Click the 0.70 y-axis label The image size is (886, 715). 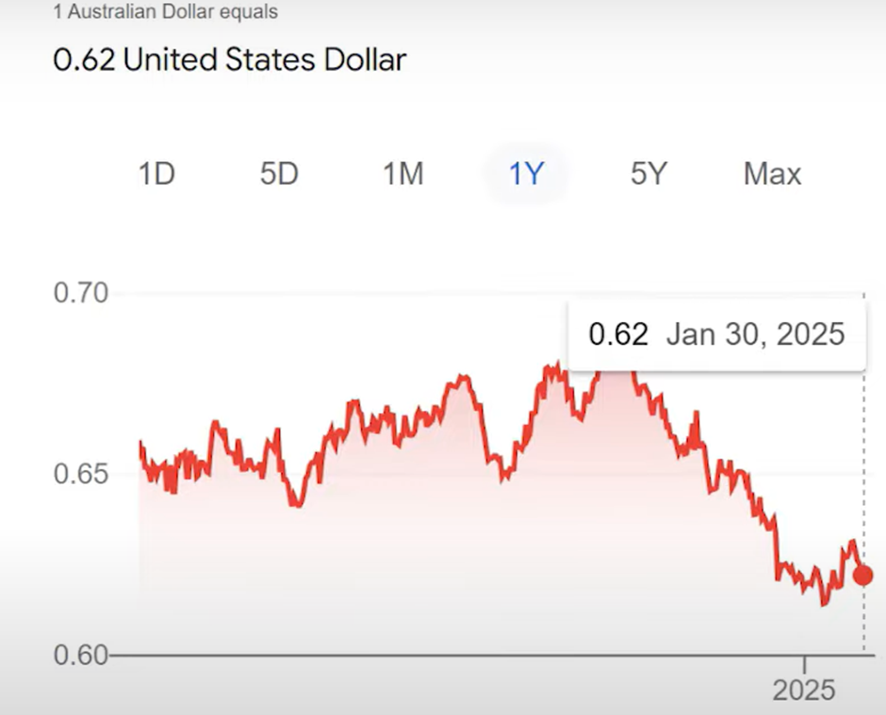[x=83, y=293]
